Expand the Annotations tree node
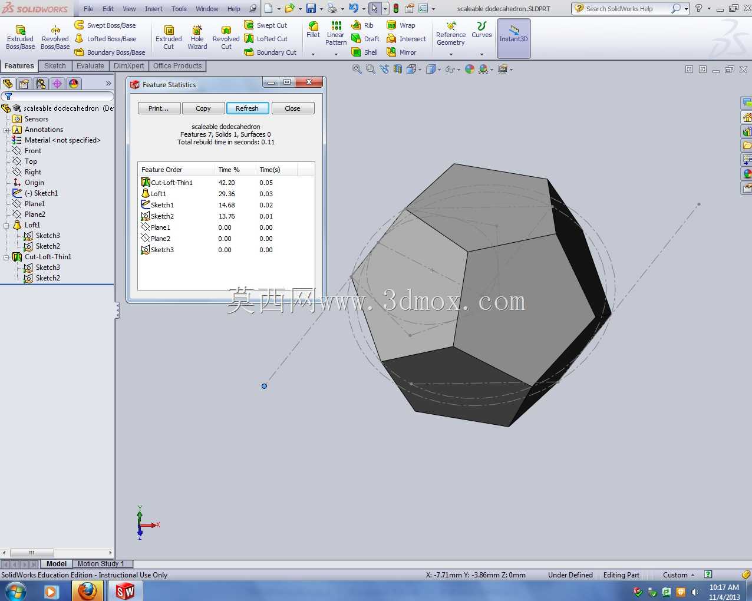 point(6,130)
